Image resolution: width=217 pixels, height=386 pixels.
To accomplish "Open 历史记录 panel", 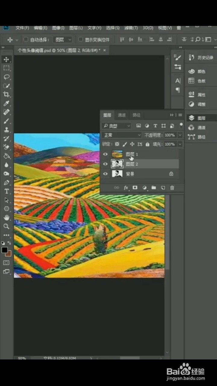I will 201,58.
